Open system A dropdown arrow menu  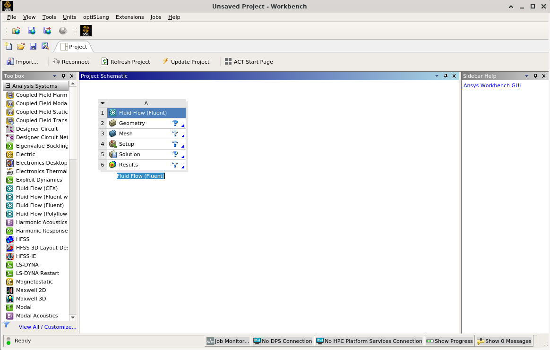(103, 103)
